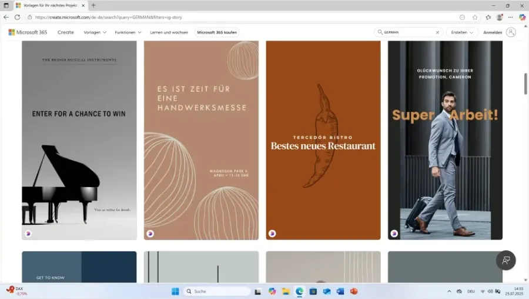529x299 pixels.
Task: Open the Copilot sidebar icon
Action: point(522,17)
